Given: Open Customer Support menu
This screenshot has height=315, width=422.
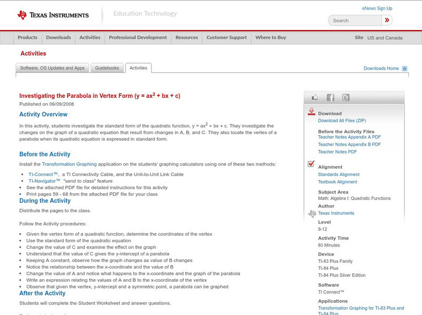Looking at the screenshot, I should [227, 37].
